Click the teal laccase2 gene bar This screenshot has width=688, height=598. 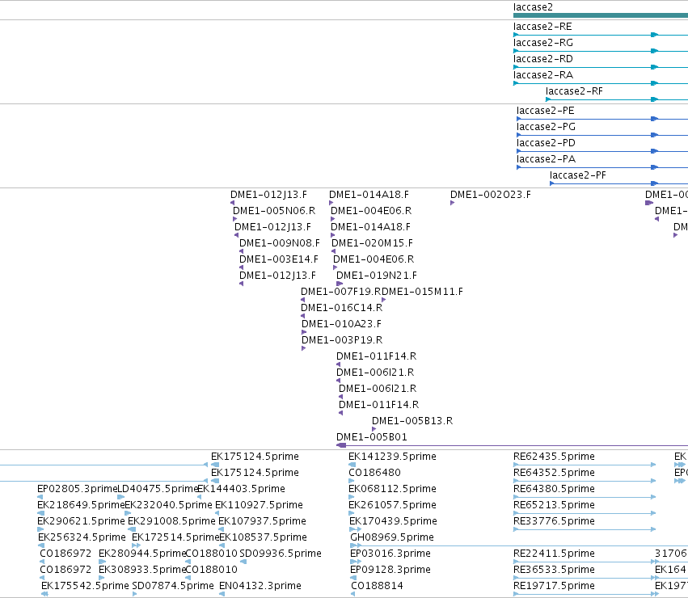(601, 15)
